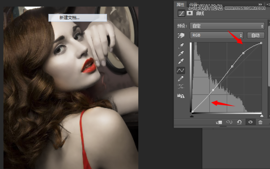
Task: Choose the 新建文档... menu entry
Action: [x=77, y=18]
